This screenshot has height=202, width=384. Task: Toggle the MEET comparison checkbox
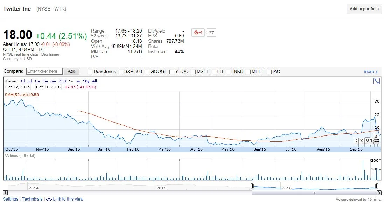[248, 72]
